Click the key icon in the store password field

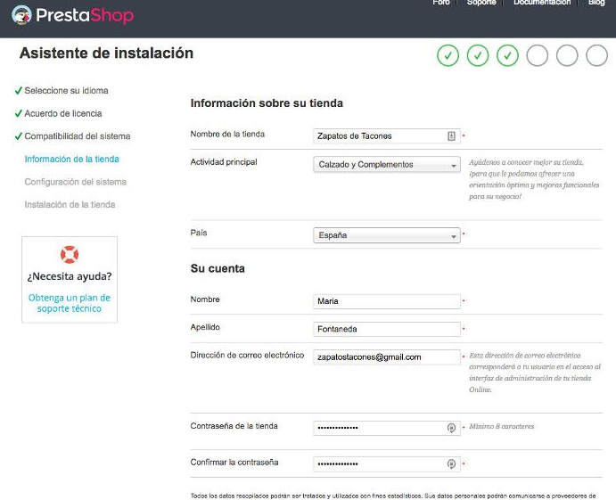[x=451, y=428]
